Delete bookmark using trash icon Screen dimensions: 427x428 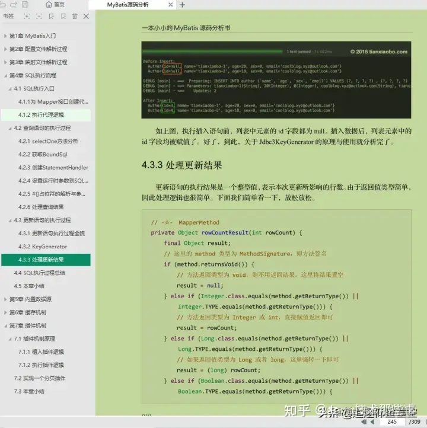click(75, 17)
